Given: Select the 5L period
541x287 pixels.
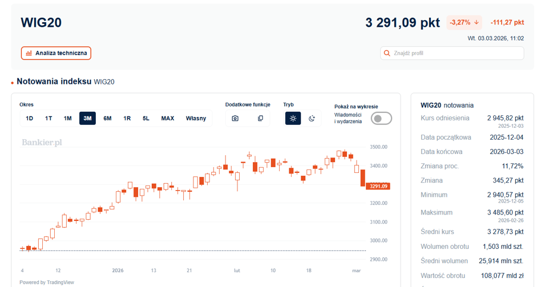Looking at the screenshot, I should 146,118.
